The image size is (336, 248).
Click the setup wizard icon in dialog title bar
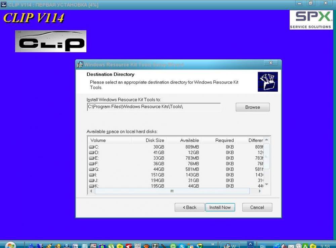coord(80,64)
